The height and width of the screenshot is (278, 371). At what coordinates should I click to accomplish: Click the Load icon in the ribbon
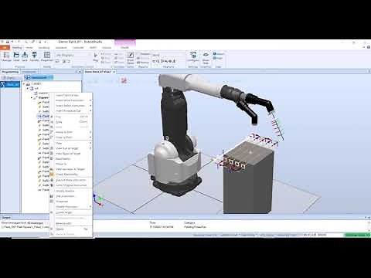pos(16,56)
